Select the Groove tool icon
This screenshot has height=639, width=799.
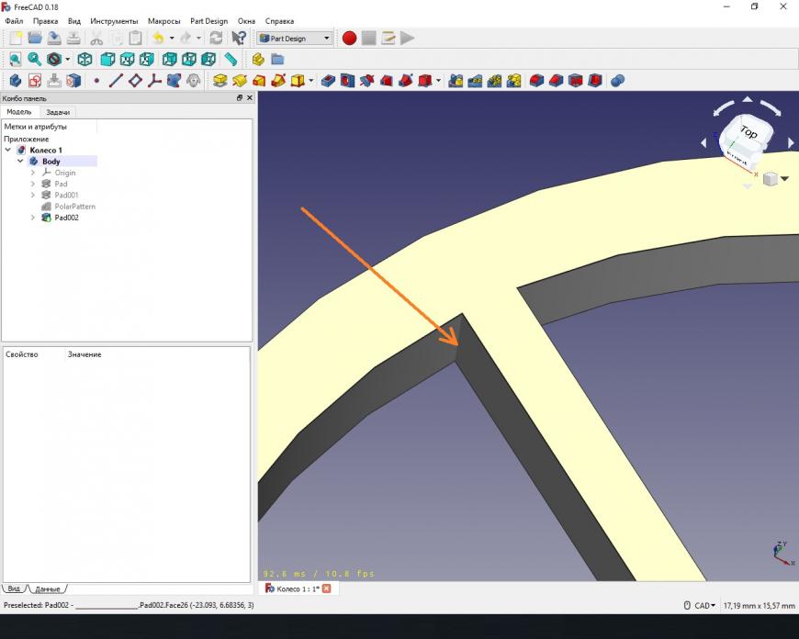[366, 81]
